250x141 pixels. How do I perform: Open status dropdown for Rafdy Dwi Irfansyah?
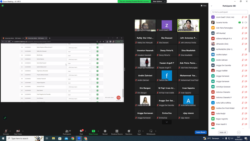[79, 52]
